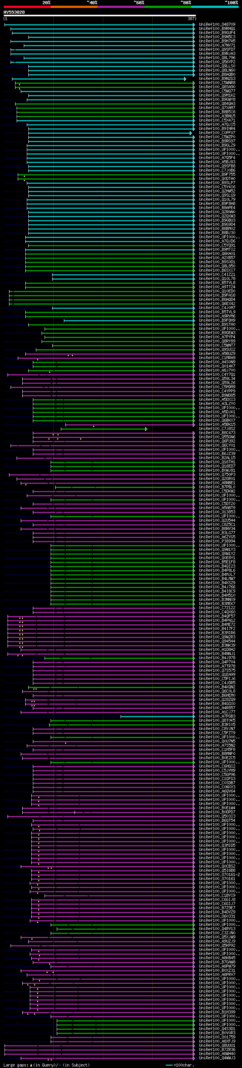
Task: Open hit UniRef100_Q0CBS2
Action: coord(217,866)
